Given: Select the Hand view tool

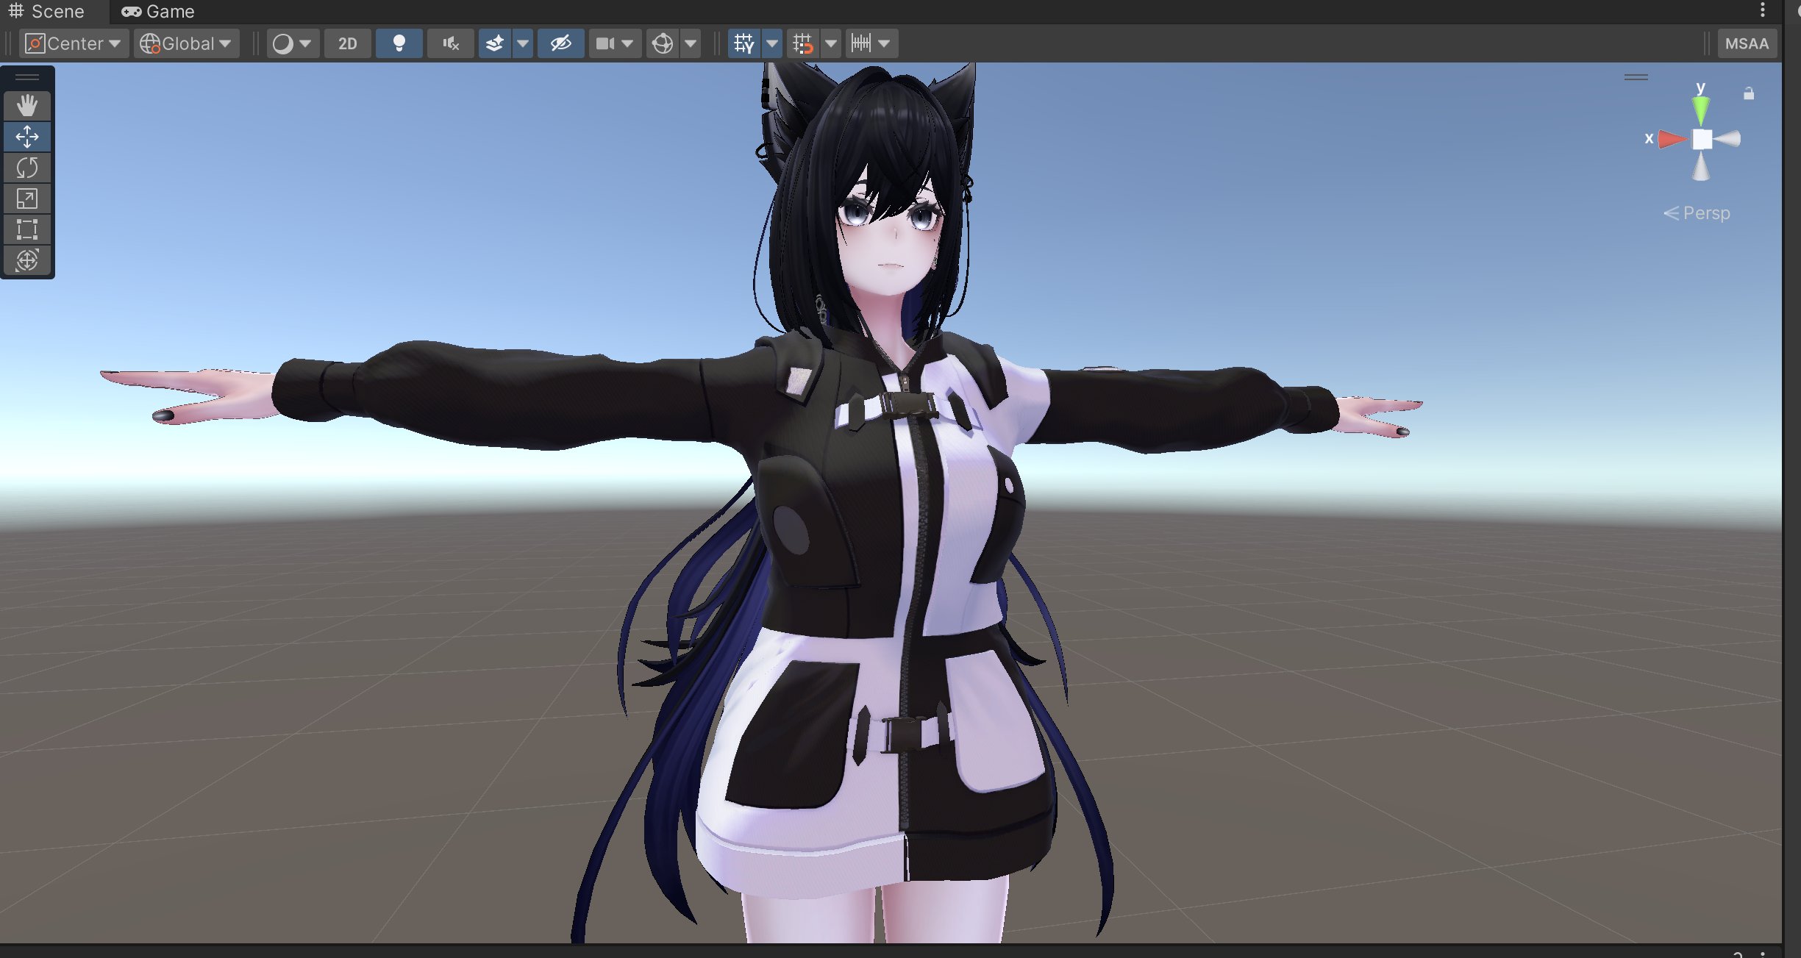Looking at the screenshot, I should pyautogui.click(x=27, y=106).
